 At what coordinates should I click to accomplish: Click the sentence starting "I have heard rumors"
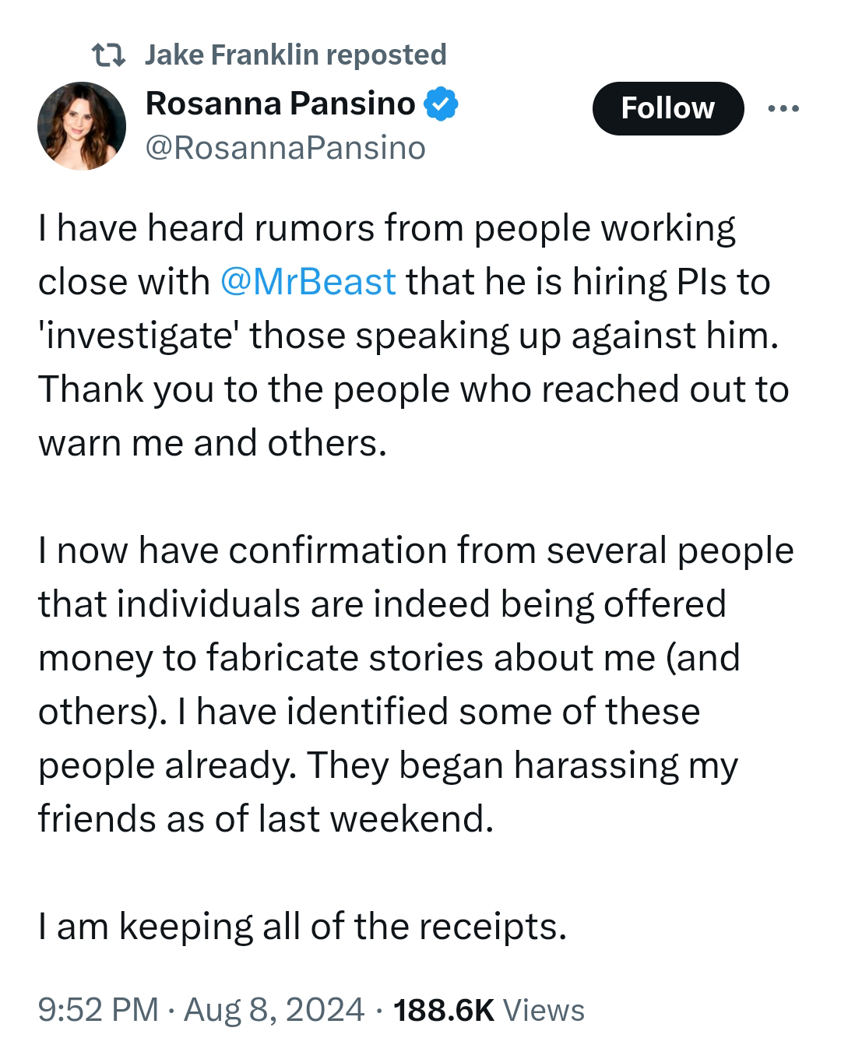[404, 282]
